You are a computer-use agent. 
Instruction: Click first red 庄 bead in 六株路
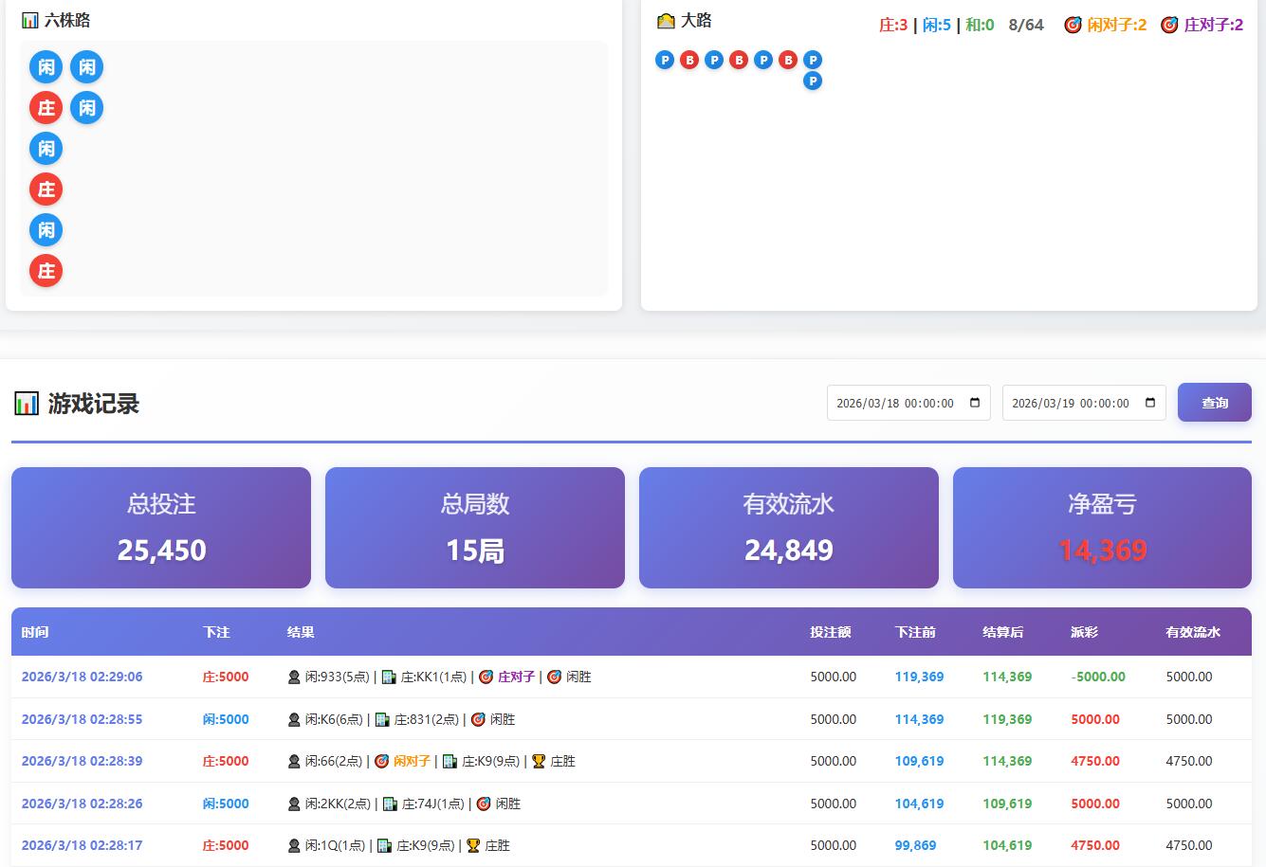pos(46,108)
